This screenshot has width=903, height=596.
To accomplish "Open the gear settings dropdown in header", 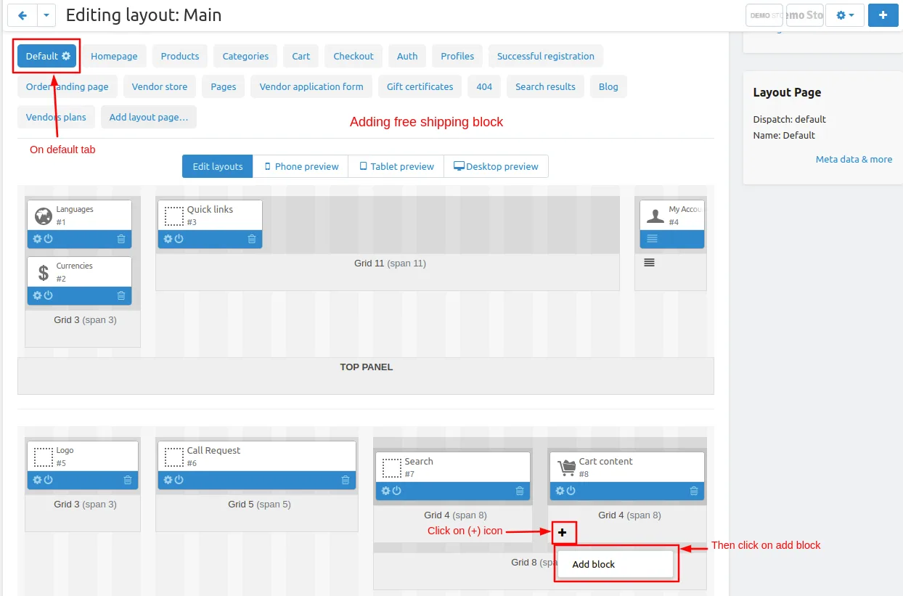I will click(845, 15).
